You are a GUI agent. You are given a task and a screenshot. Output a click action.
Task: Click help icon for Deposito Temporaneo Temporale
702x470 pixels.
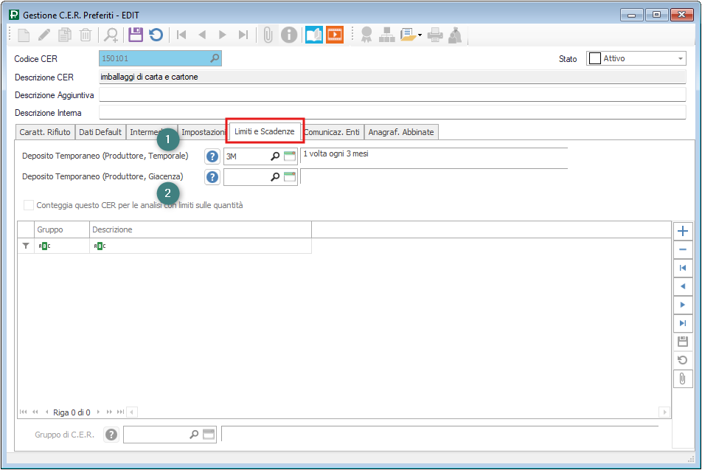(x=212, y=156)
